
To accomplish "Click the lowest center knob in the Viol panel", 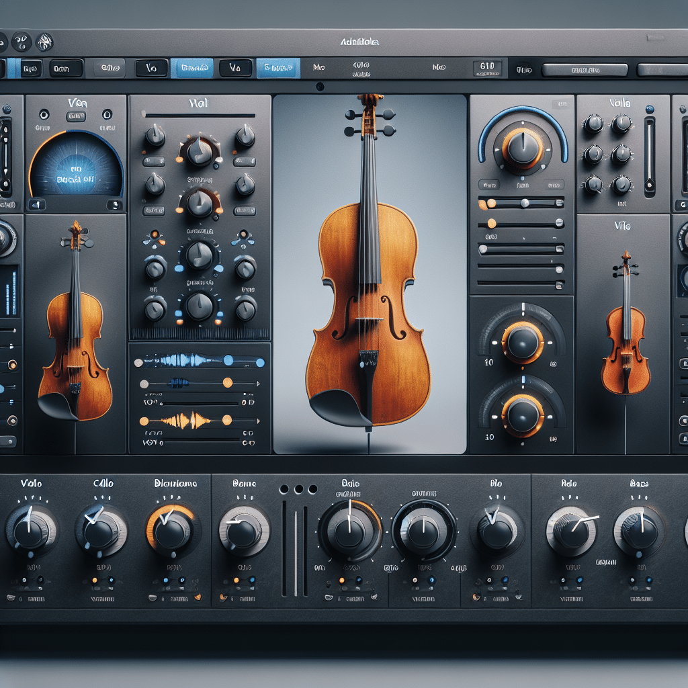I will [x=200, y=306].
